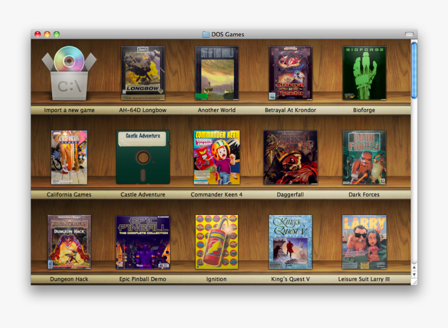Click the 'Leisure Suit Larry III' label

pyautogui.click(x=364, y=279)
